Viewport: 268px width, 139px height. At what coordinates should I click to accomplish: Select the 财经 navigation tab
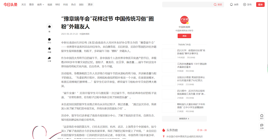click(x=58, y=5)
